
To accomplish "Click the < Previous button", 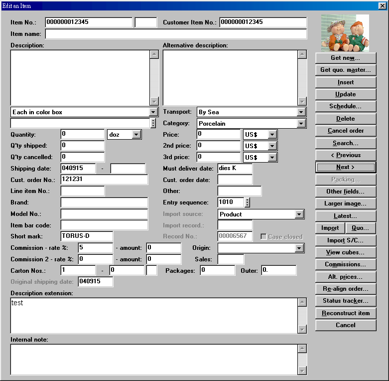I will (345, 155).
